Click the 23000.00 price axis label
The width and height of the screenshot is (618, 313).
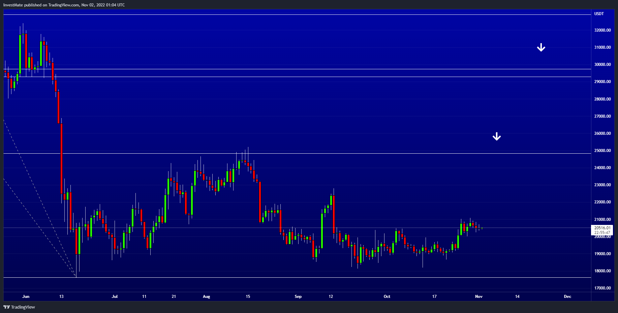(x=602, y=185)
